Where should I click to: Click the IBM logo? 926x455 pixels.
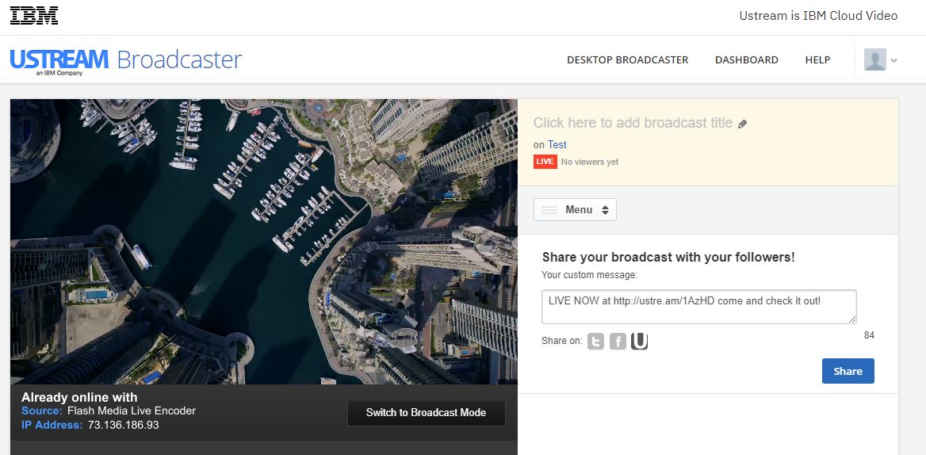tap(34, 15)
